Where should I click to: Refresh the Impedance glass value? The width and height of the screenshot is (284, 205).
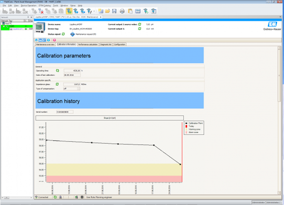tap(57, 84)
